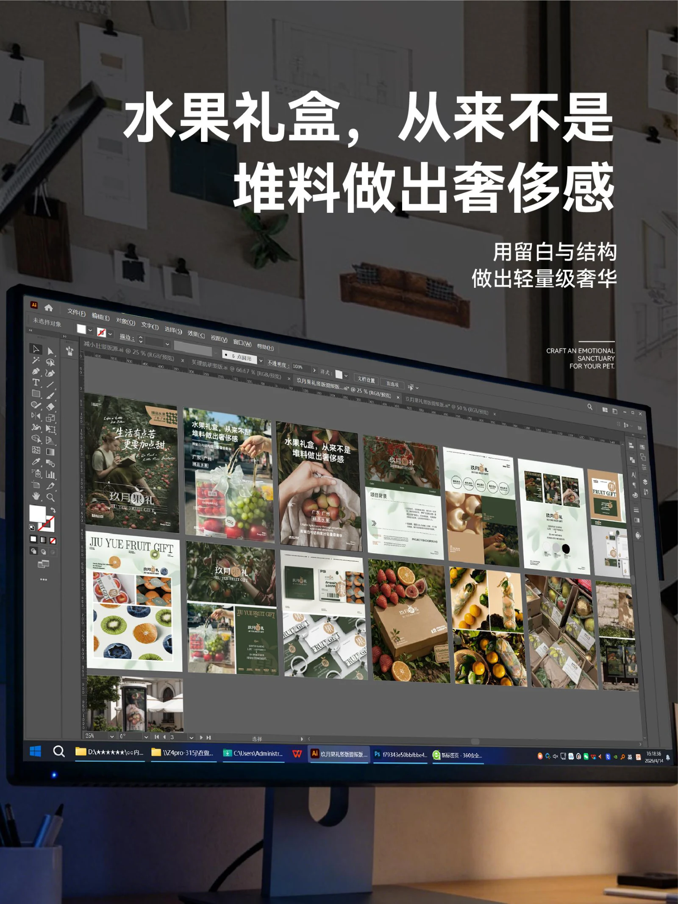Open fill color dropdown in control bar
678x904 pixels.
coord(90,330)
